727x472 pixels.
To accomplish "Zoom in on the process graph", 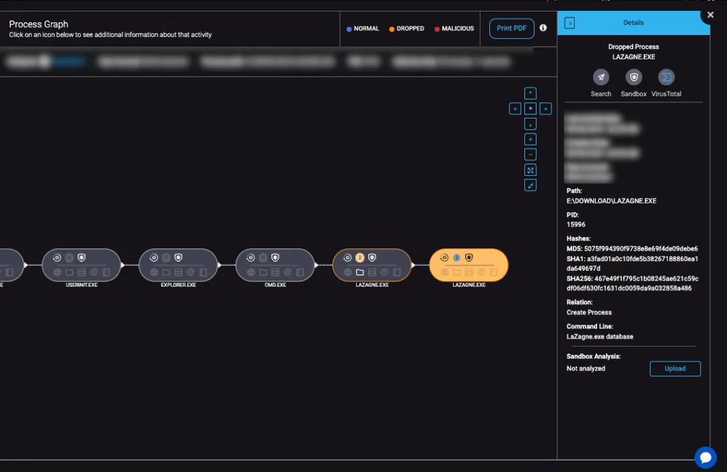I will coord(530,139).
